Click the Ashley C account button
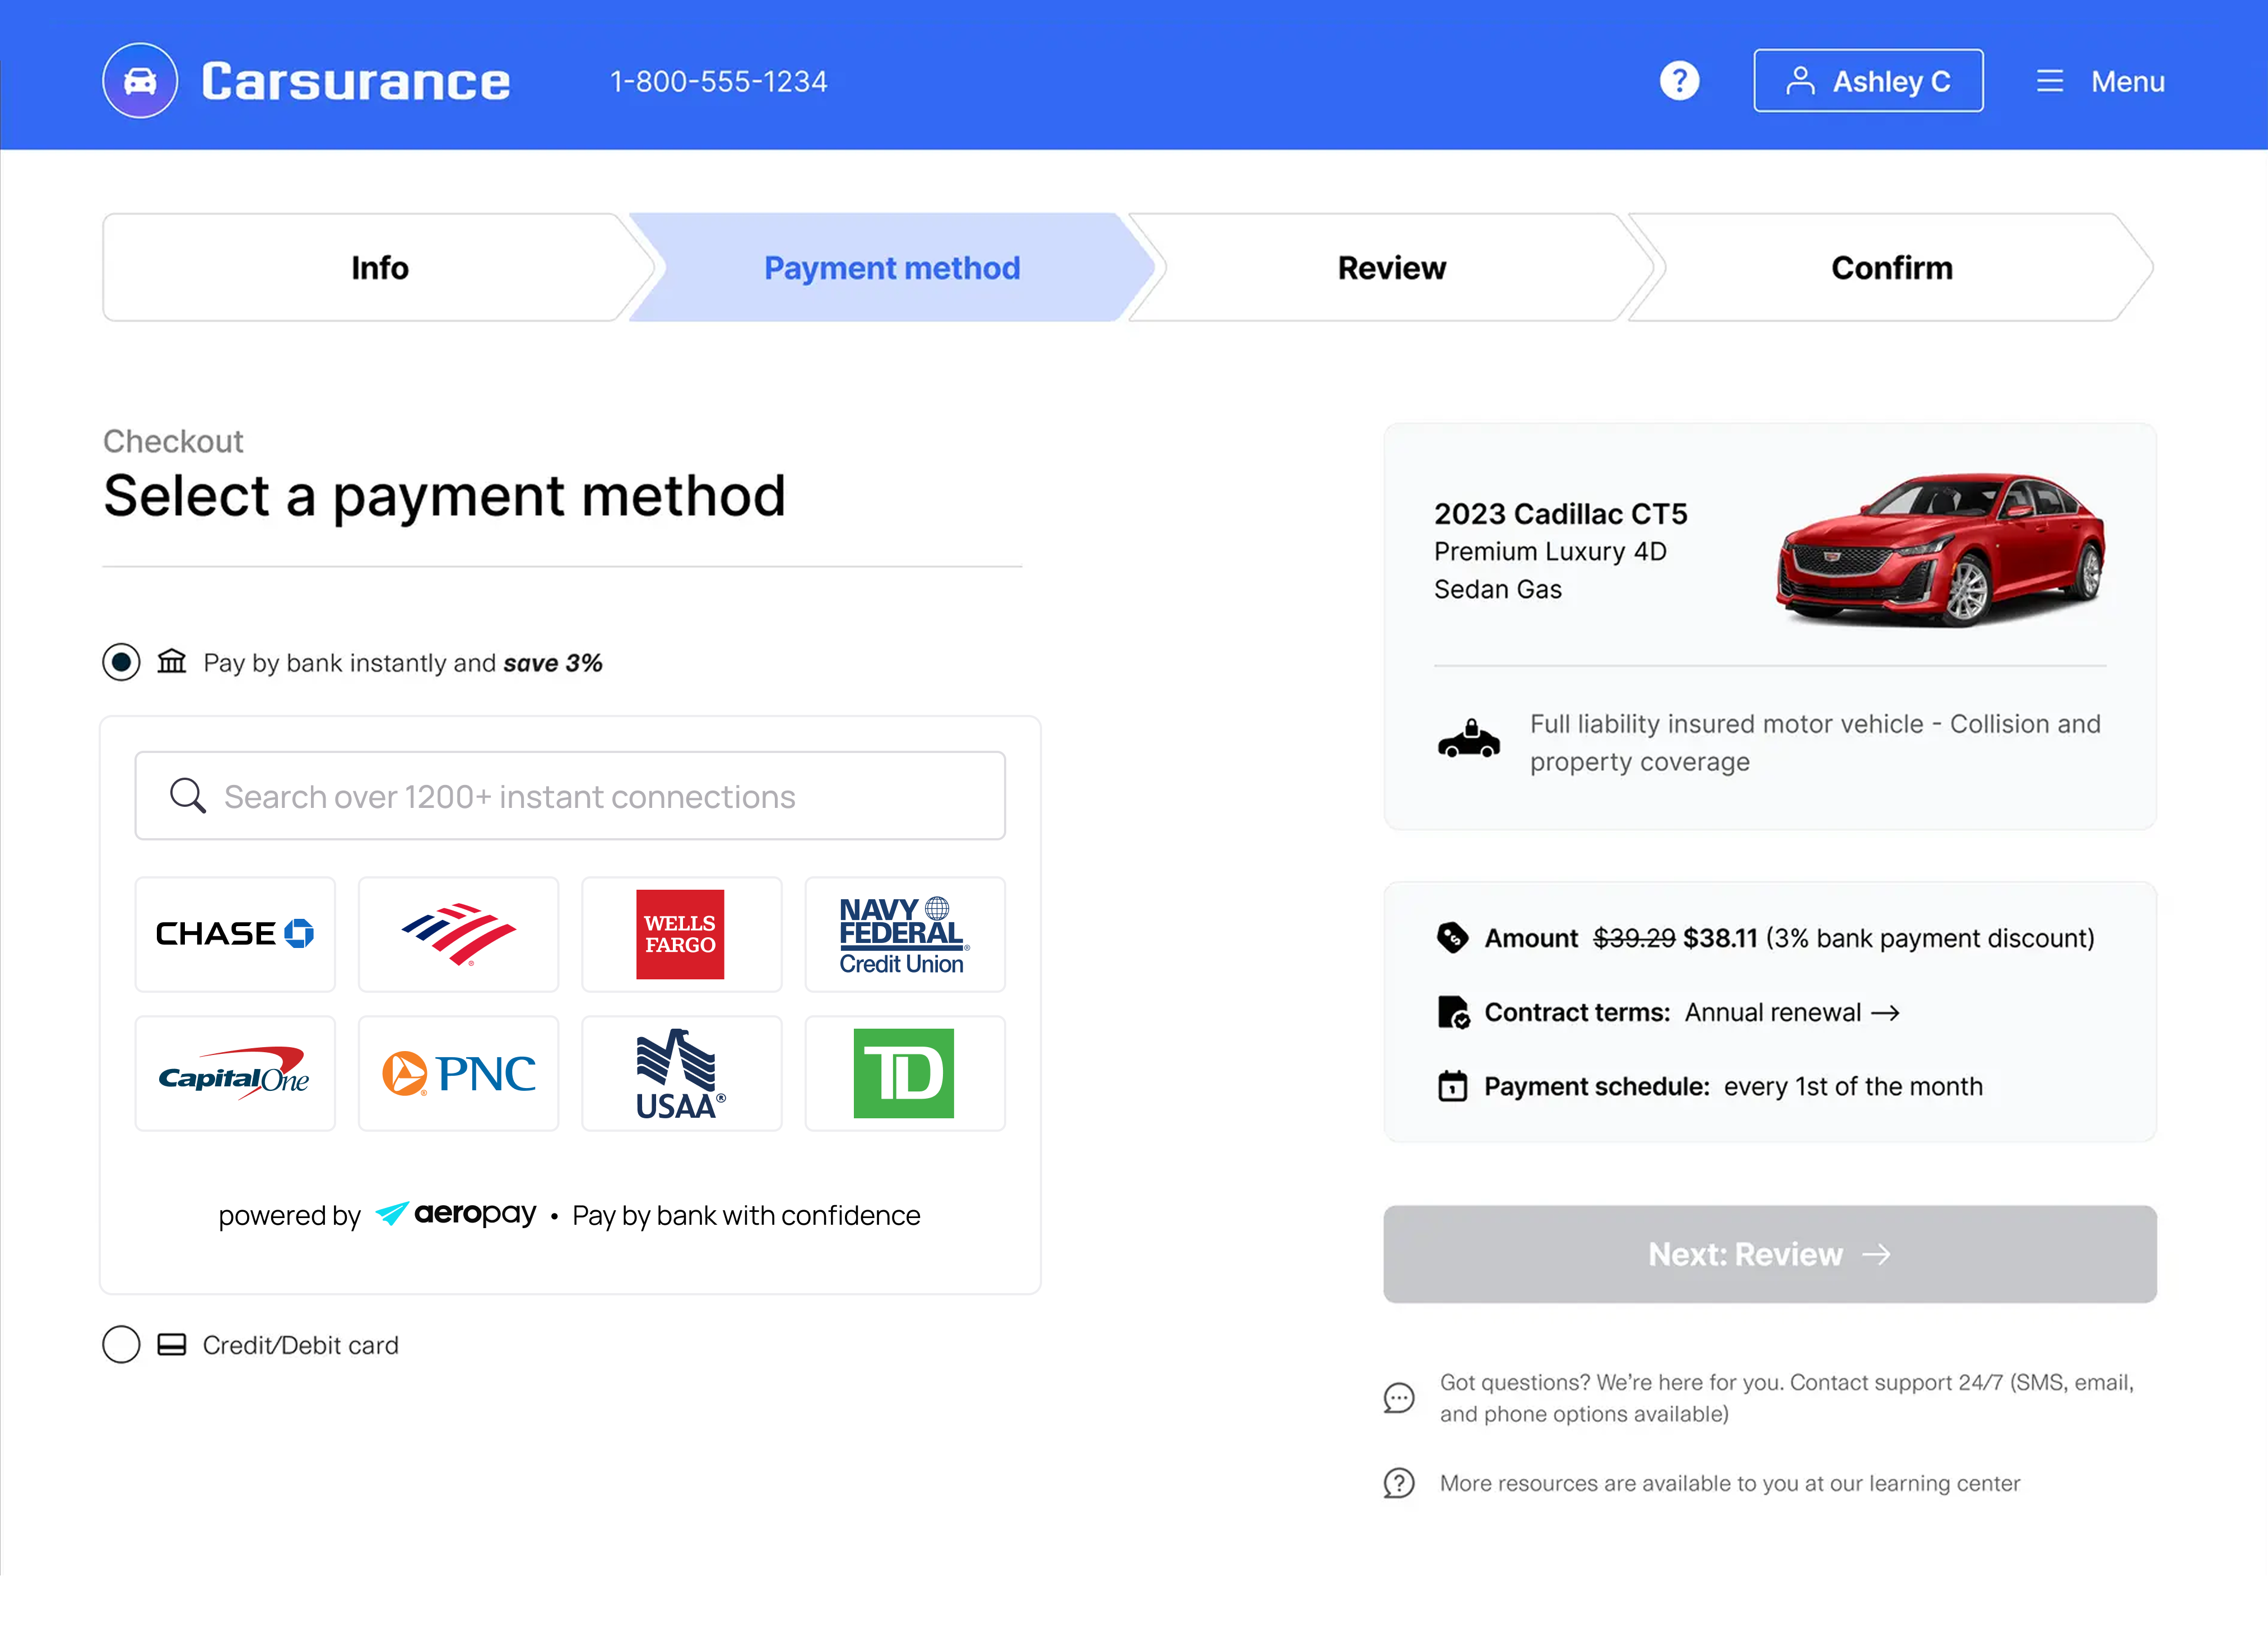This screenshot has width=2268, height=1636. [x=1868, y=81]
